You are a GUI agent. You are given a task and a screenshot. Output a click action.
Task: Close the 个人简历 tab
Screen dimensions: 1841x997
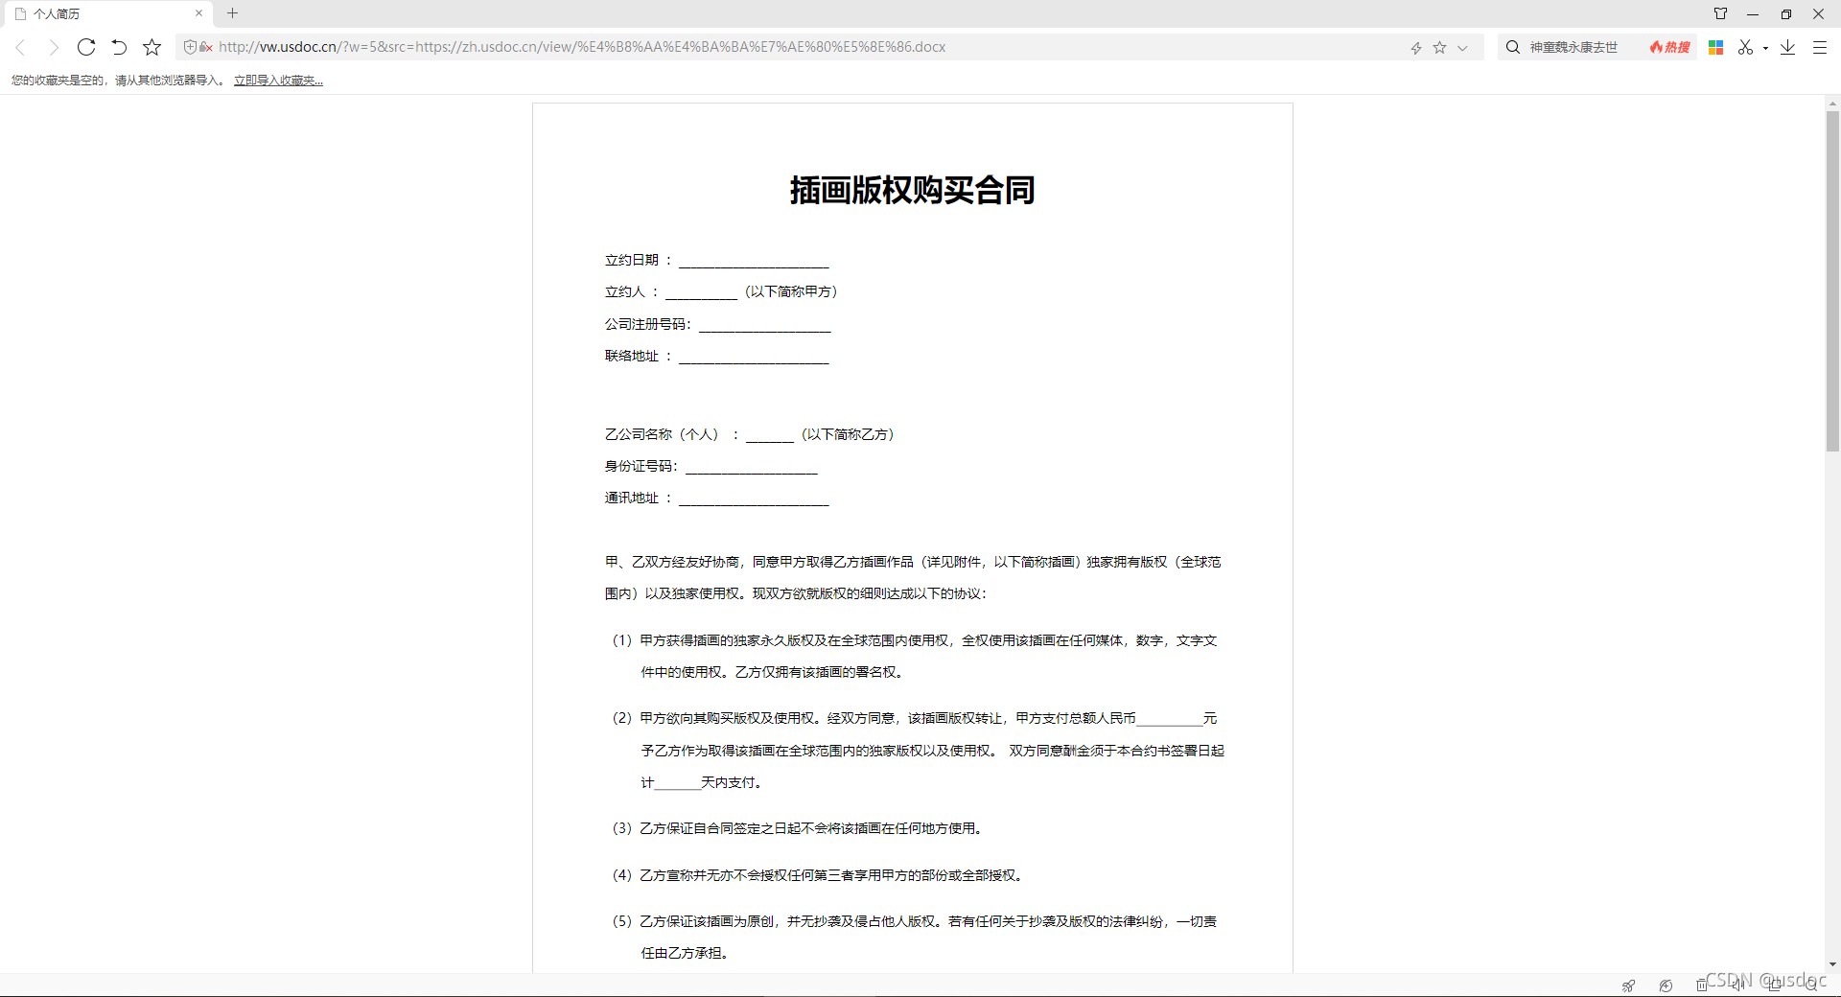click(198, 13)
